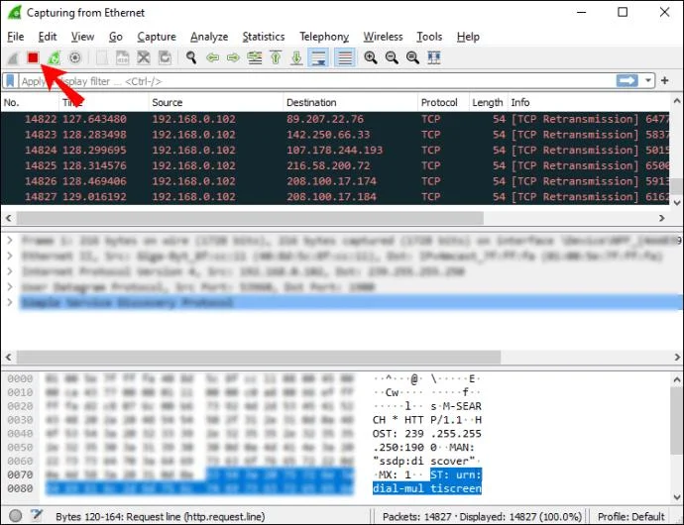Click the packet bytes pane down arrow
Screen dimensions: 684x525
click(677, 497)
